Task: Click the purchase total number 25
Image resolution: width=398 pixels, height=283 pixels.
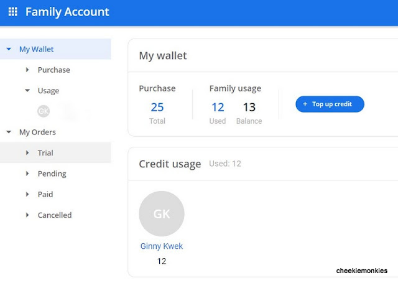Action: [157, 108]
